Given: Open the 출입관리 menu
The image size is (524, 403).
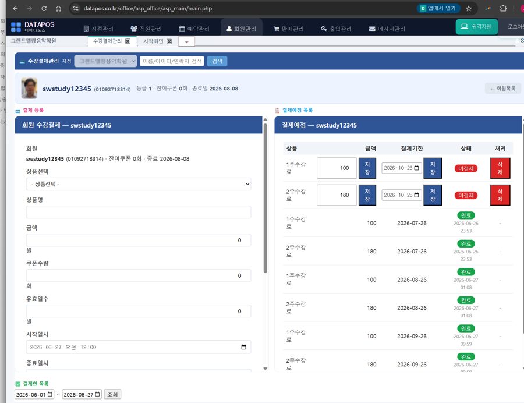Looking at the screenshot, I should [x=336, y=29].
